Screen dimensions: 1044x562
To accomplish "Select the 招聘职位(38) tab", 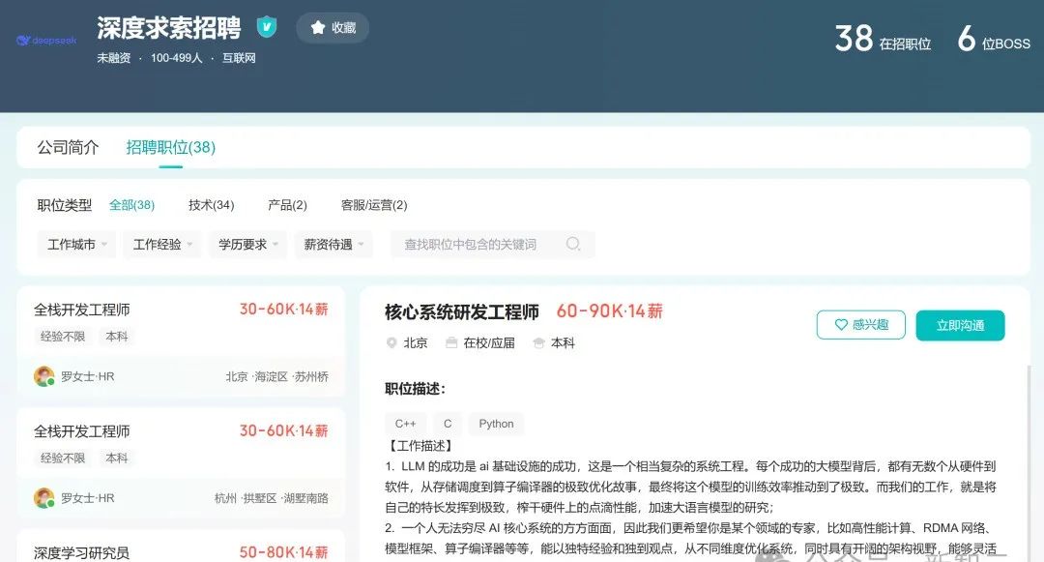I will coord(170,147).
